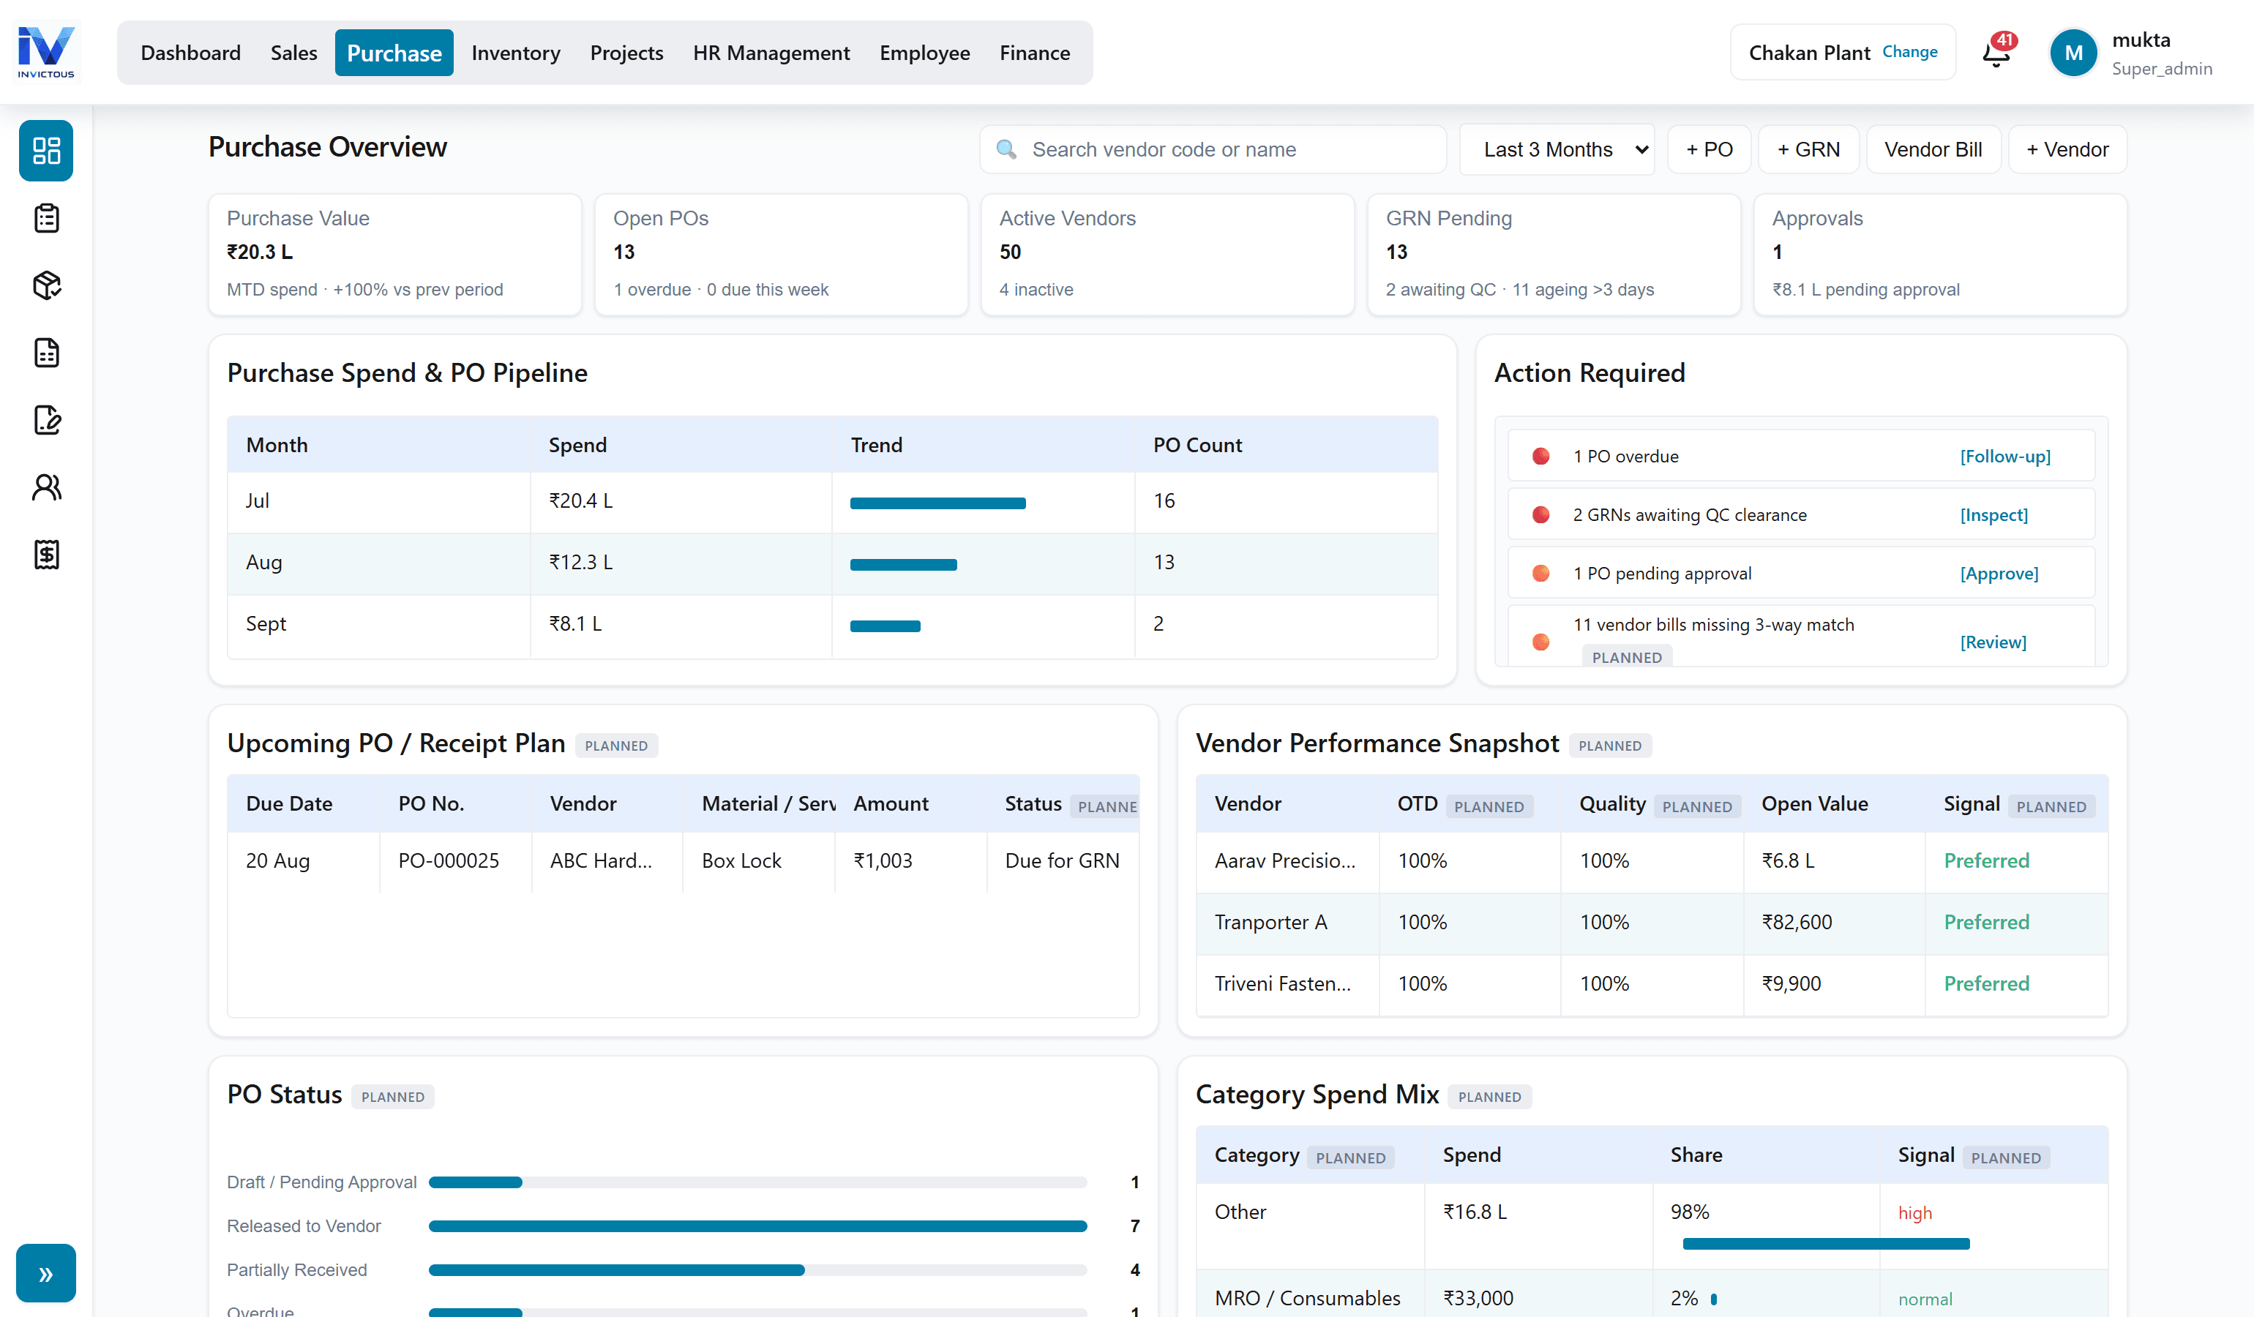Click the Jul spend trend bar
This screenshot has width=2254, height=1317.
937,503
